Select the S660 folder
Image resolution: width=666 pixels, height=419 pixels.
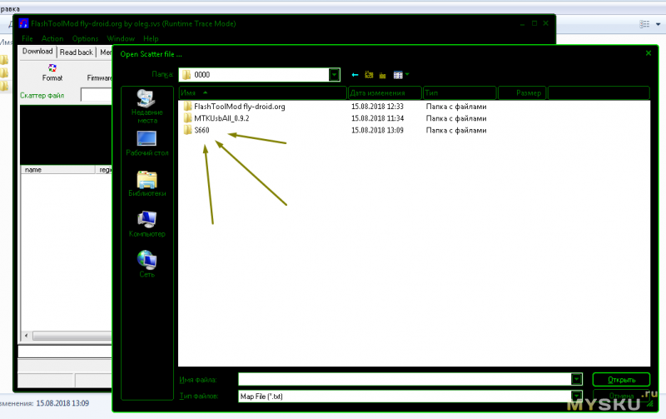(x=201, y=131)
